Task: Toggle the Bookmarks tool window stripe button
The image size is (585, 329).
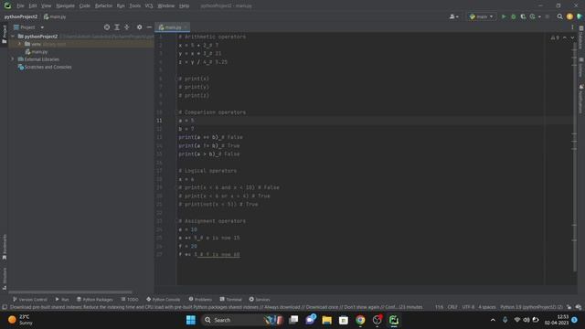Action: coord(4,247)
